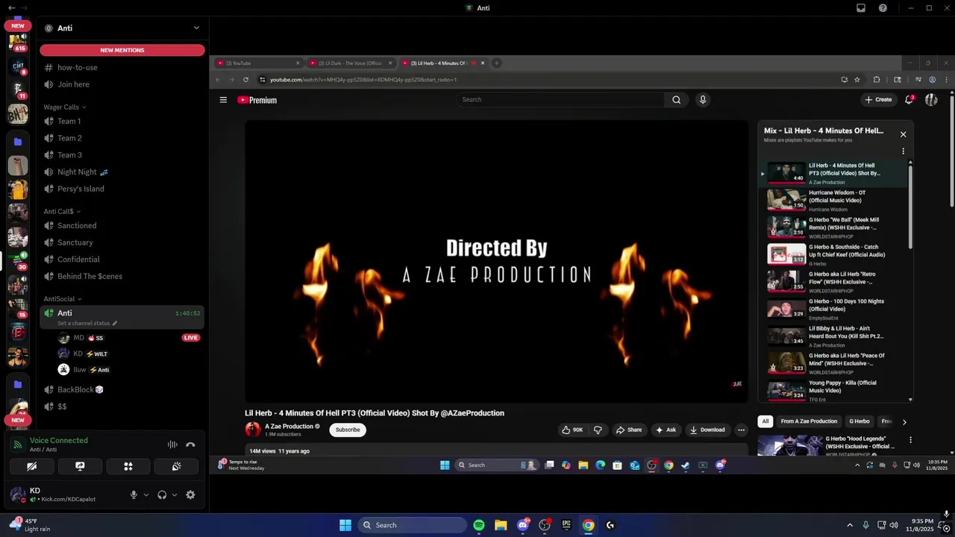Play Hurricane Wisdom - OT from mix

[x=833, y=200]
